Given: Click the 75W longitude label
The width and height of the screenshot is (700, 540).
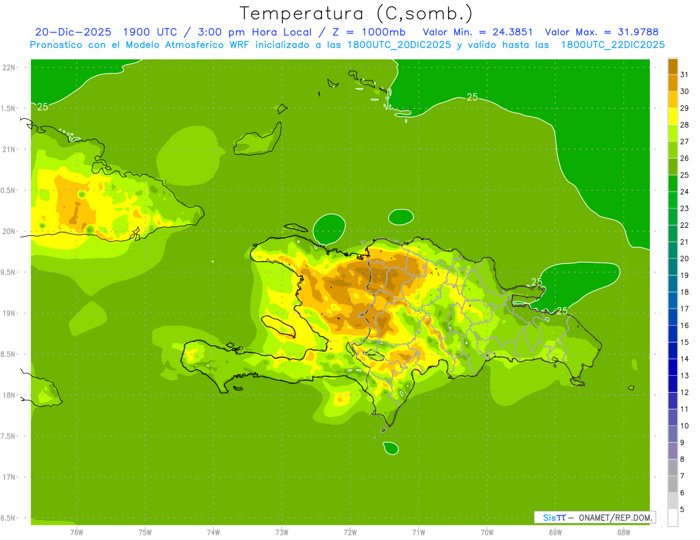Looking at the screenshot, I should pos(145,532).
